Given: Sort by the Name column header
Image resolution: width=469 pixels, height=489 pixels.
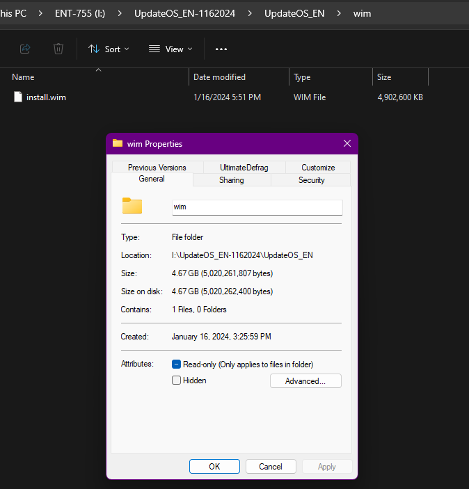Looking at the screenshot, I should [23, 77].
